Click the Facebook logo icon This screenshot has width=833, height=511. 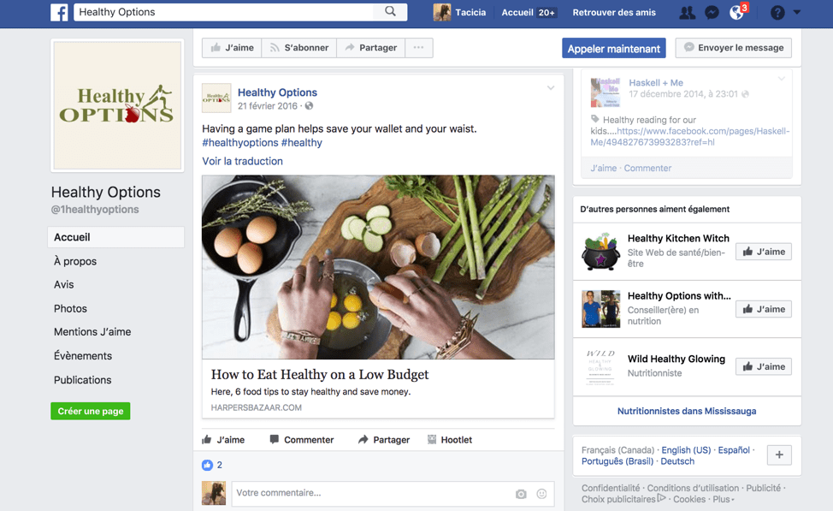tap(59, 12)
